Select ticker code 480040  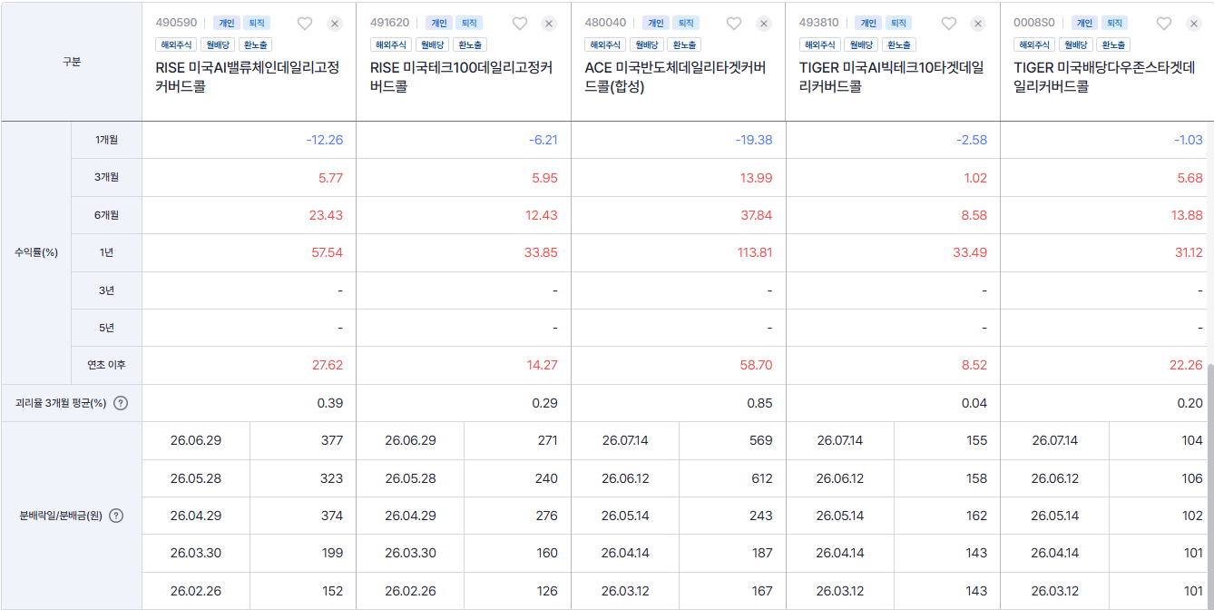605,23
